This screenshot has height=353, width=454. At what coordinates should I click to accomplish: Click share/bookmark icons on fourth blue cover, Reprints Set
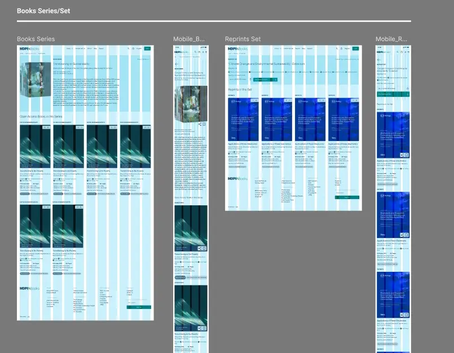[x=355, y=100]
